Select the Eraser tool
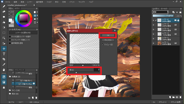 coord(4,12)
